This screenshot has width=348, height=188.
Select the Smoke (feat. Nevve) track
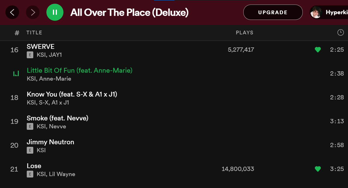coord(57,118)
